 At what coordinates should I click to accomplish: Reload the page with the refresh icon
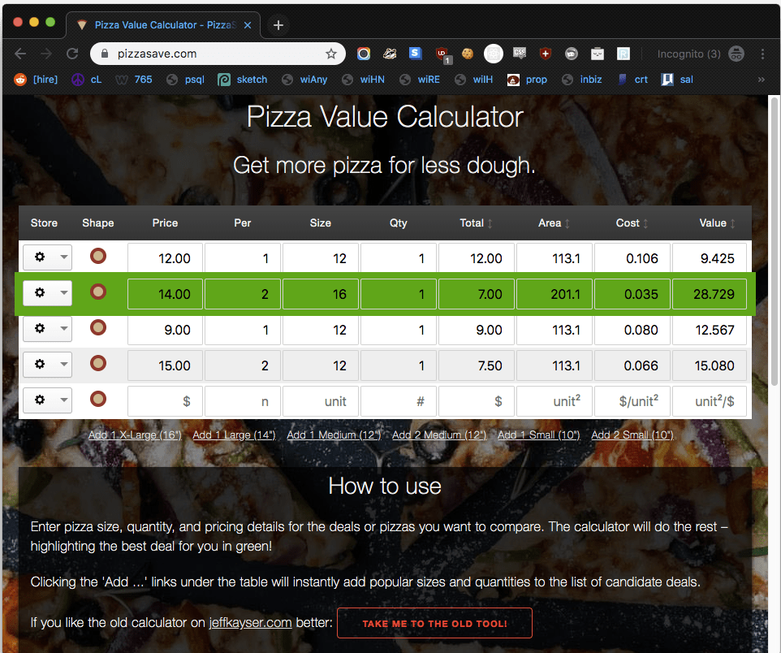point(72,54)
